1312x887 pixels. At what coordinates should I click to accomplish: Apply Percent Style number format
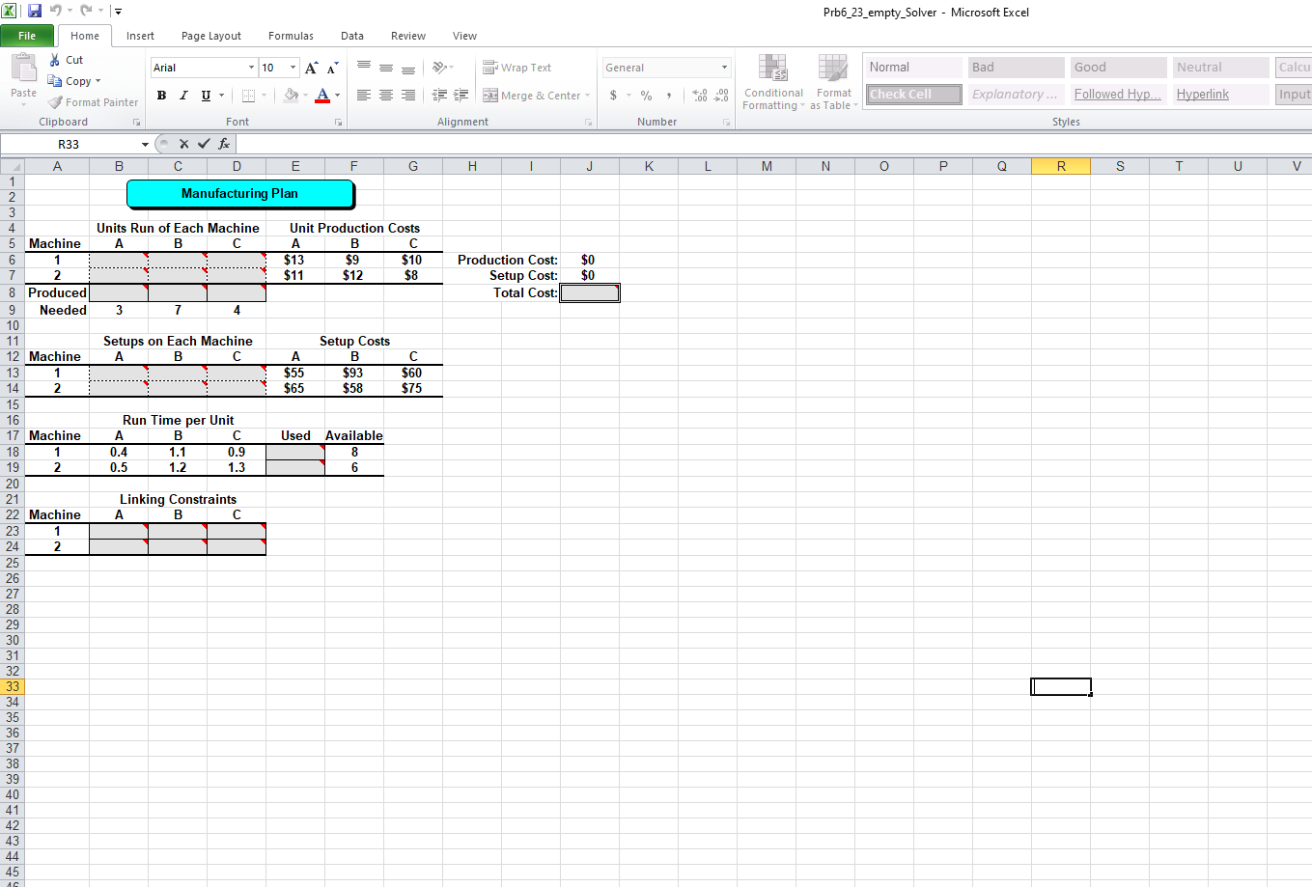point(646,96)
